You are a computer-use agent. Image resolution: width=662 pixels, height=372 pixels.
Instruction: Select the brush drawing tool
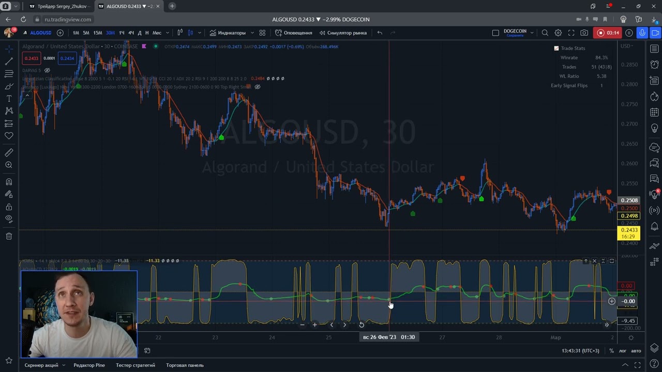(9, 86)
